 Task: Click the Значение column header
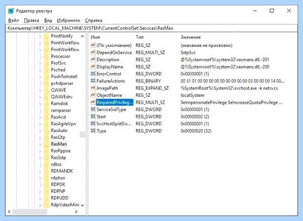191,37
